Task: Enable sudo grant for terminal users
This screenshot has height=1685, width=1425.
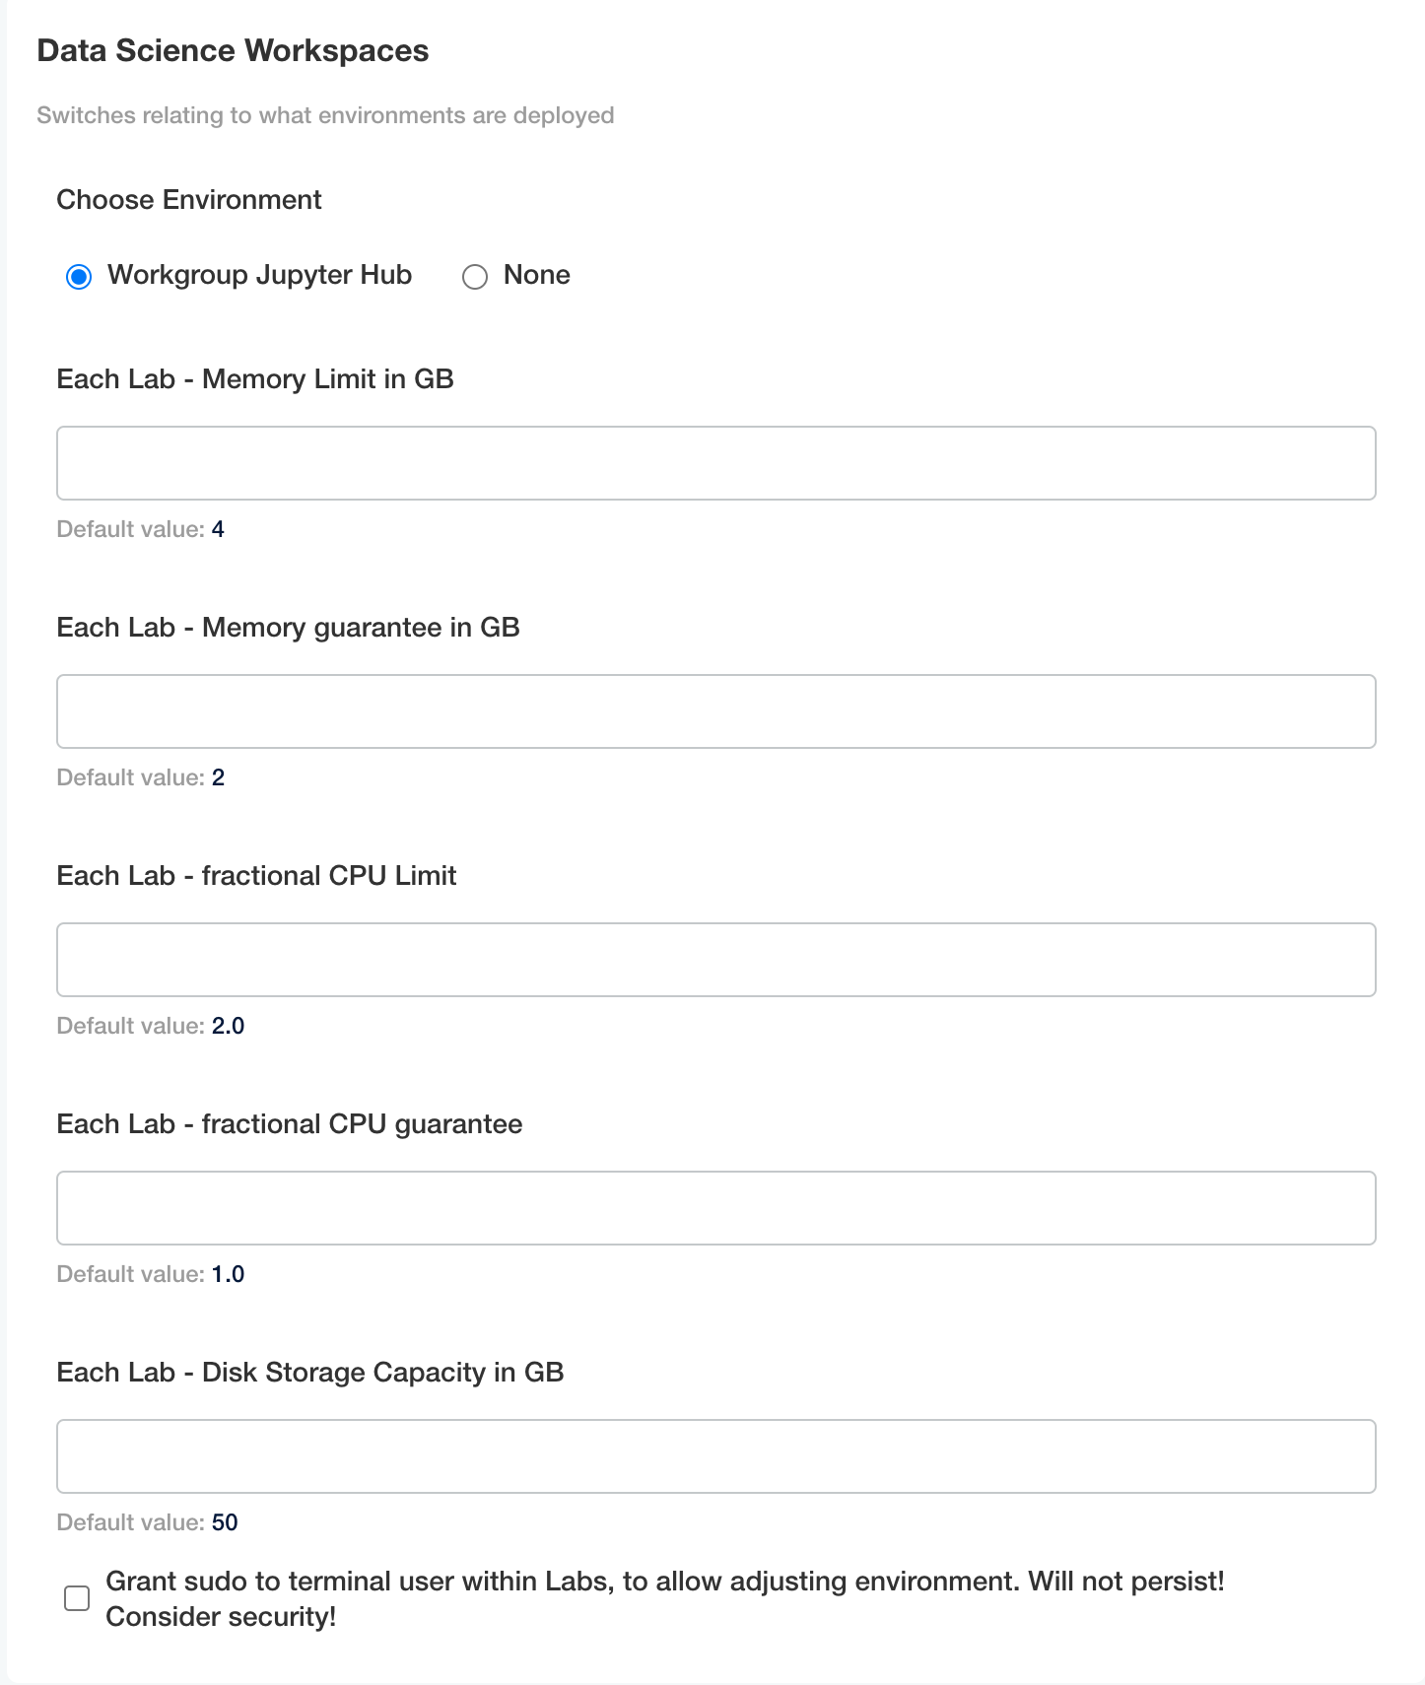Action: (77, 1598)
